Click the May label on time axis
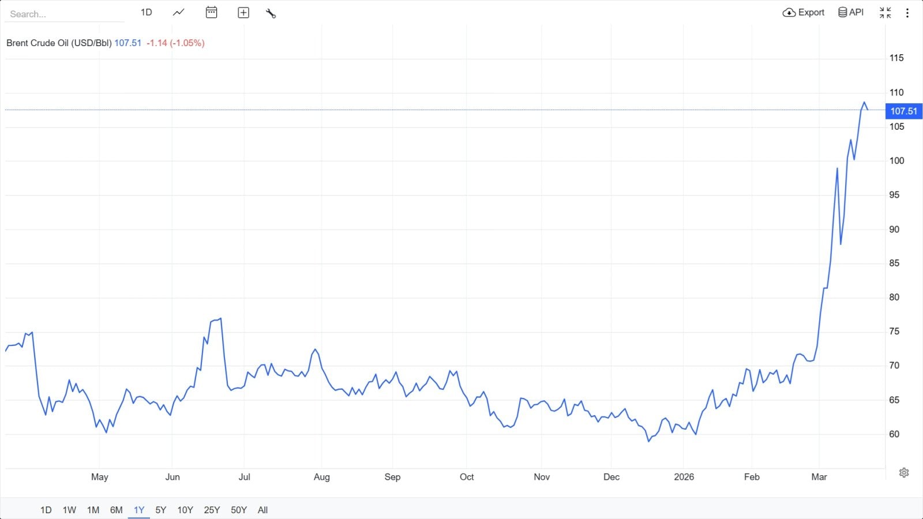The image size is (923, 519). [100, 477]
